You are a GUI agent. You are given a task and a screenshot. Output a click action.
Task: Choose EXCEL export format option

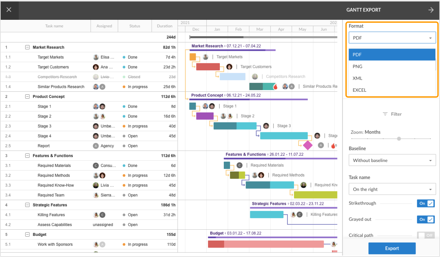[x=360, y=90]
